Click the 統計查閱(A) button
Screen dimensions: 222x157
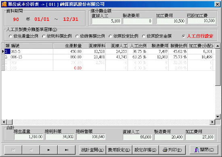(92, 150)
